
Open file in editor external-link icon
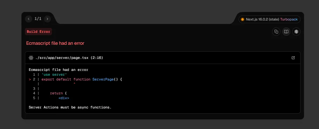[x=293, y=58]
